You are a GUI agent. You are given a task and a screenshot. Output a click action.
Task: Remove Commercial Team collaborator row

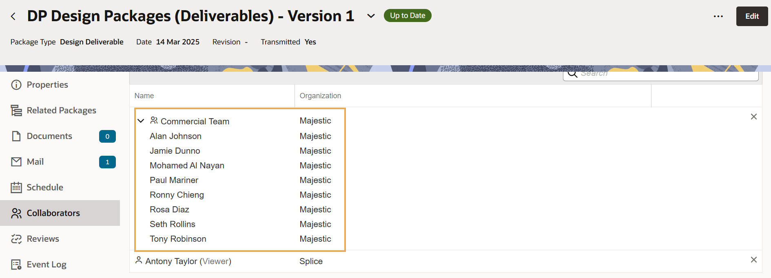pos(753,117)
